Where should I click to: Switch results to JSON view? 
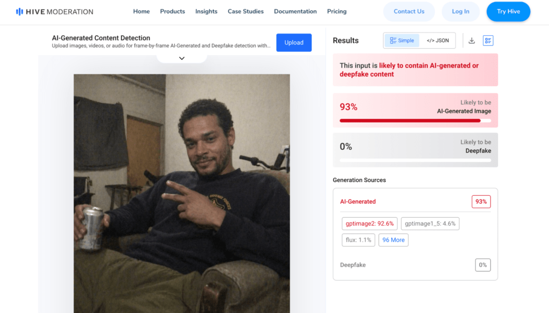pyautogui.click(x=437, y=41)
